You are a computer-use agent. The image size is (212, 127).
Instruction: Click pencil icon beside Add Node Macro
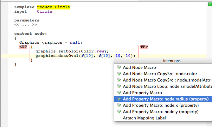[119, 67]
